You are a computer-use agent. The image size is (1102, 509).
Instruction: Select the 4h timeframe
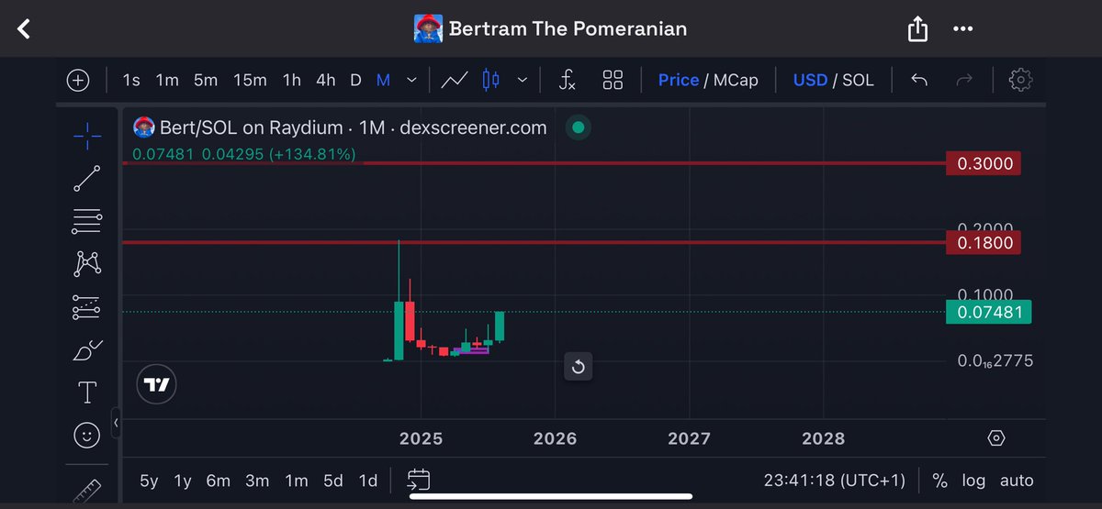click(326, 80)
